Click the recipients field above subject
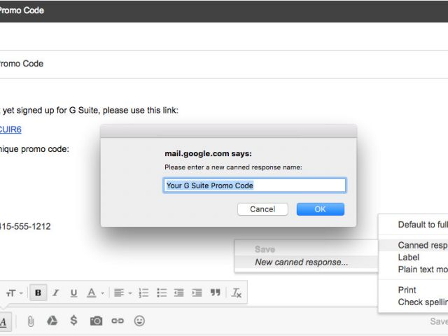Screen dimensions: 448x336 [224, 36]
